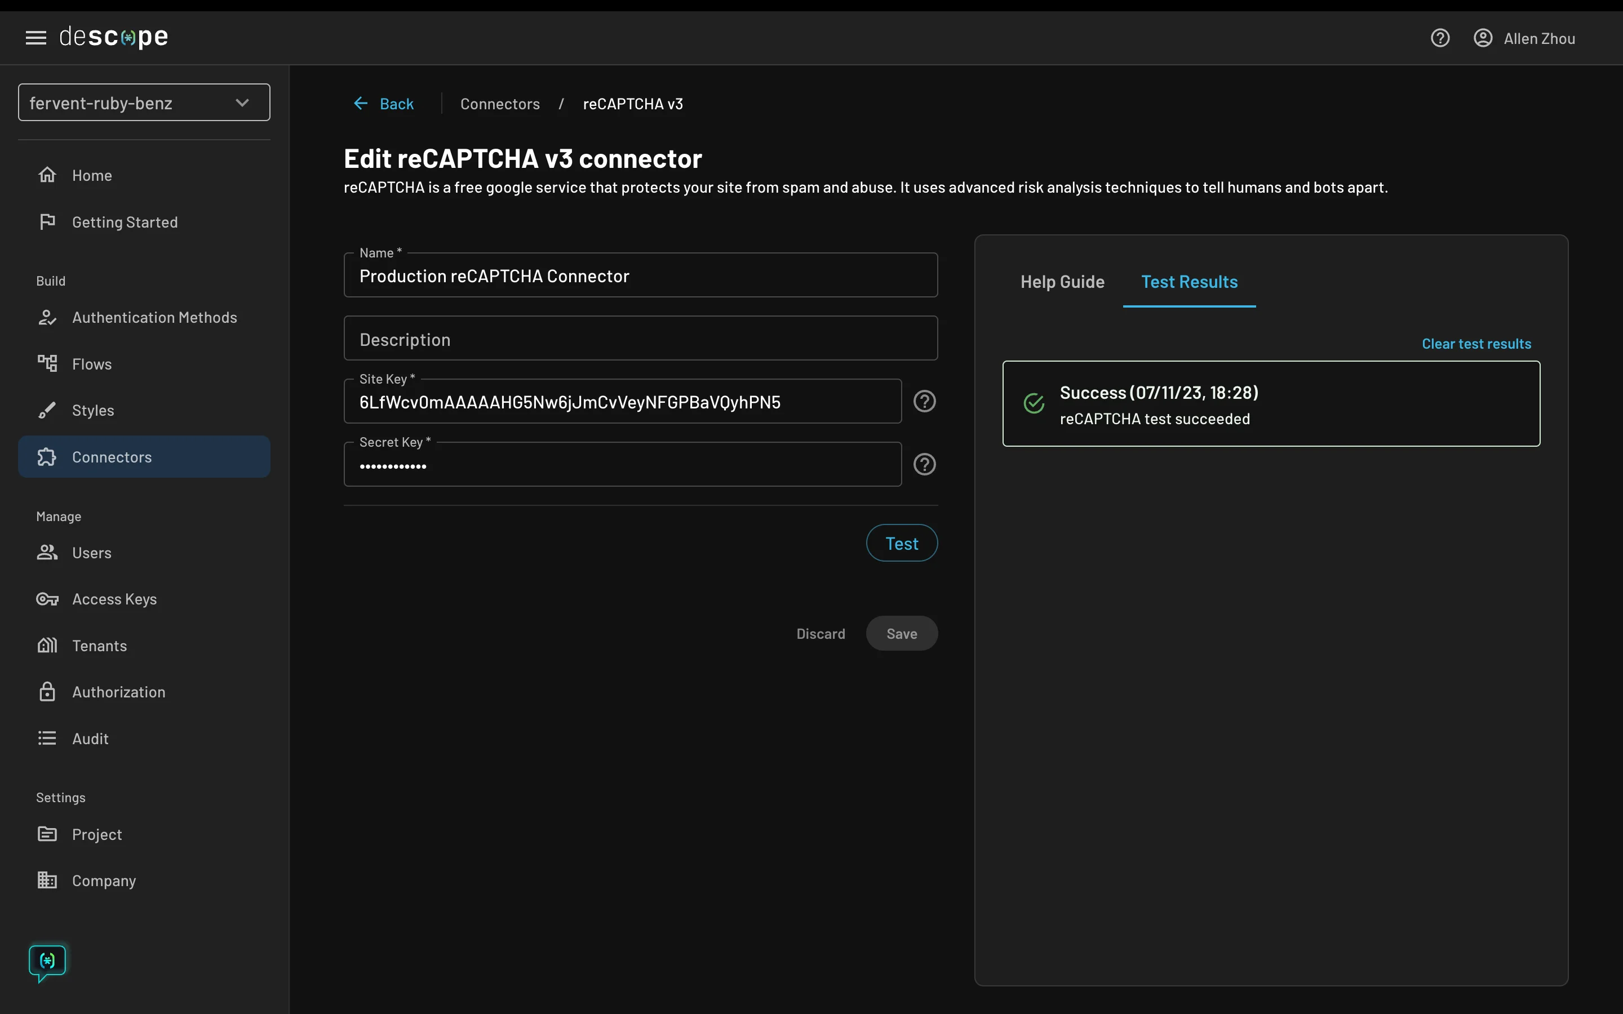Viewport: 1623px width, 1014px height.
Task: Click the Project settings icon
Action: point(47,834)
